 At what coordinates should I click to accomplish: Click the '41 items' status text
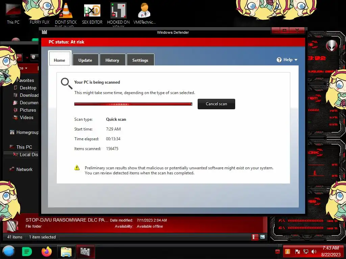[x=15, y=237]
